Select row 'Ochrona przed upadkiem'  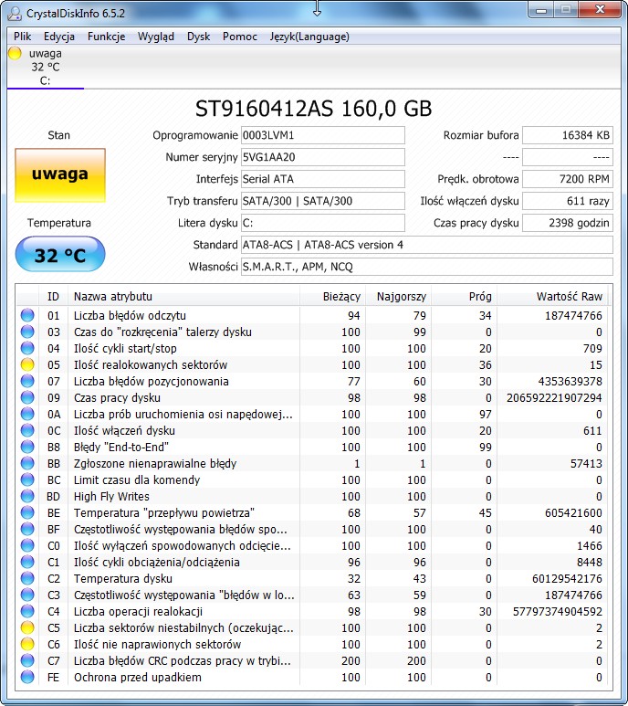click(312, 677)
